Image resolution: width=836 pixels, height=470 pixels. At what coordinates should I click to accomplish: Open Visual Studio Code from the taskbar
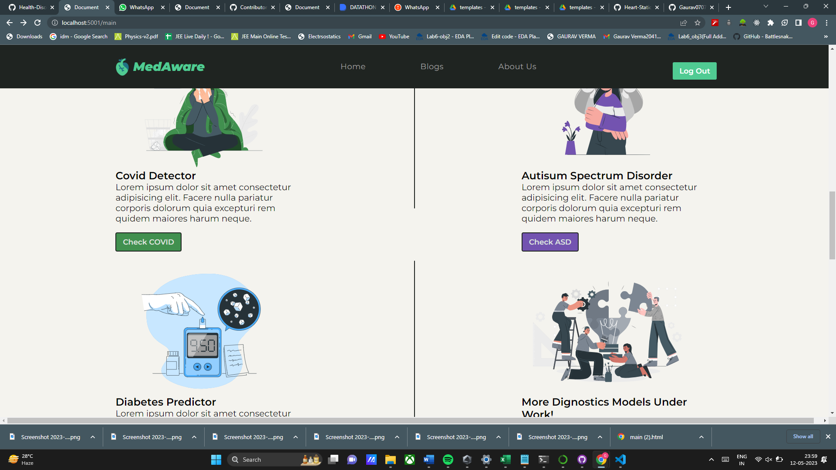pyautogui.click(x=620, y=459)
